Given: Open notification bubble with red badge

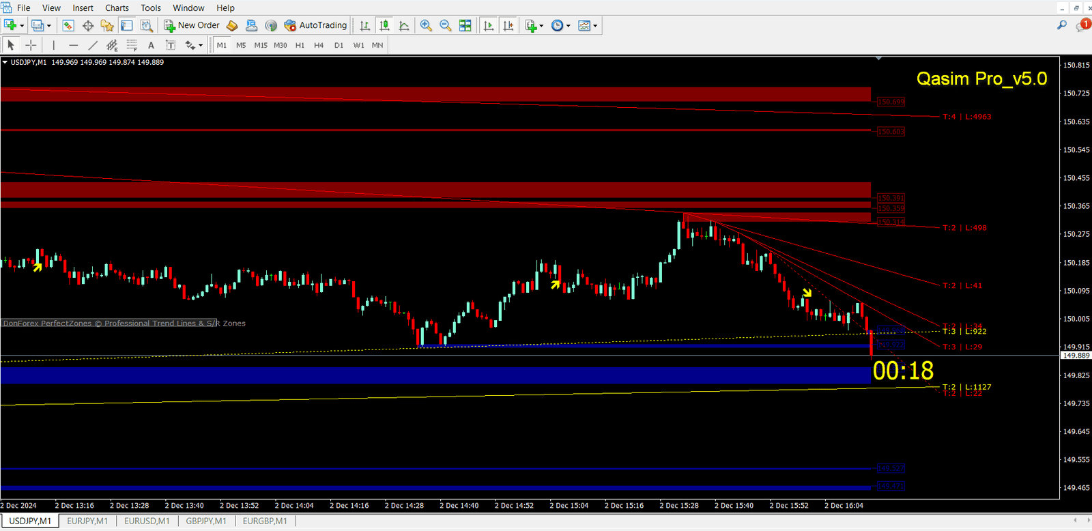Looking at the screenshot, I should tap(1083, 25).
